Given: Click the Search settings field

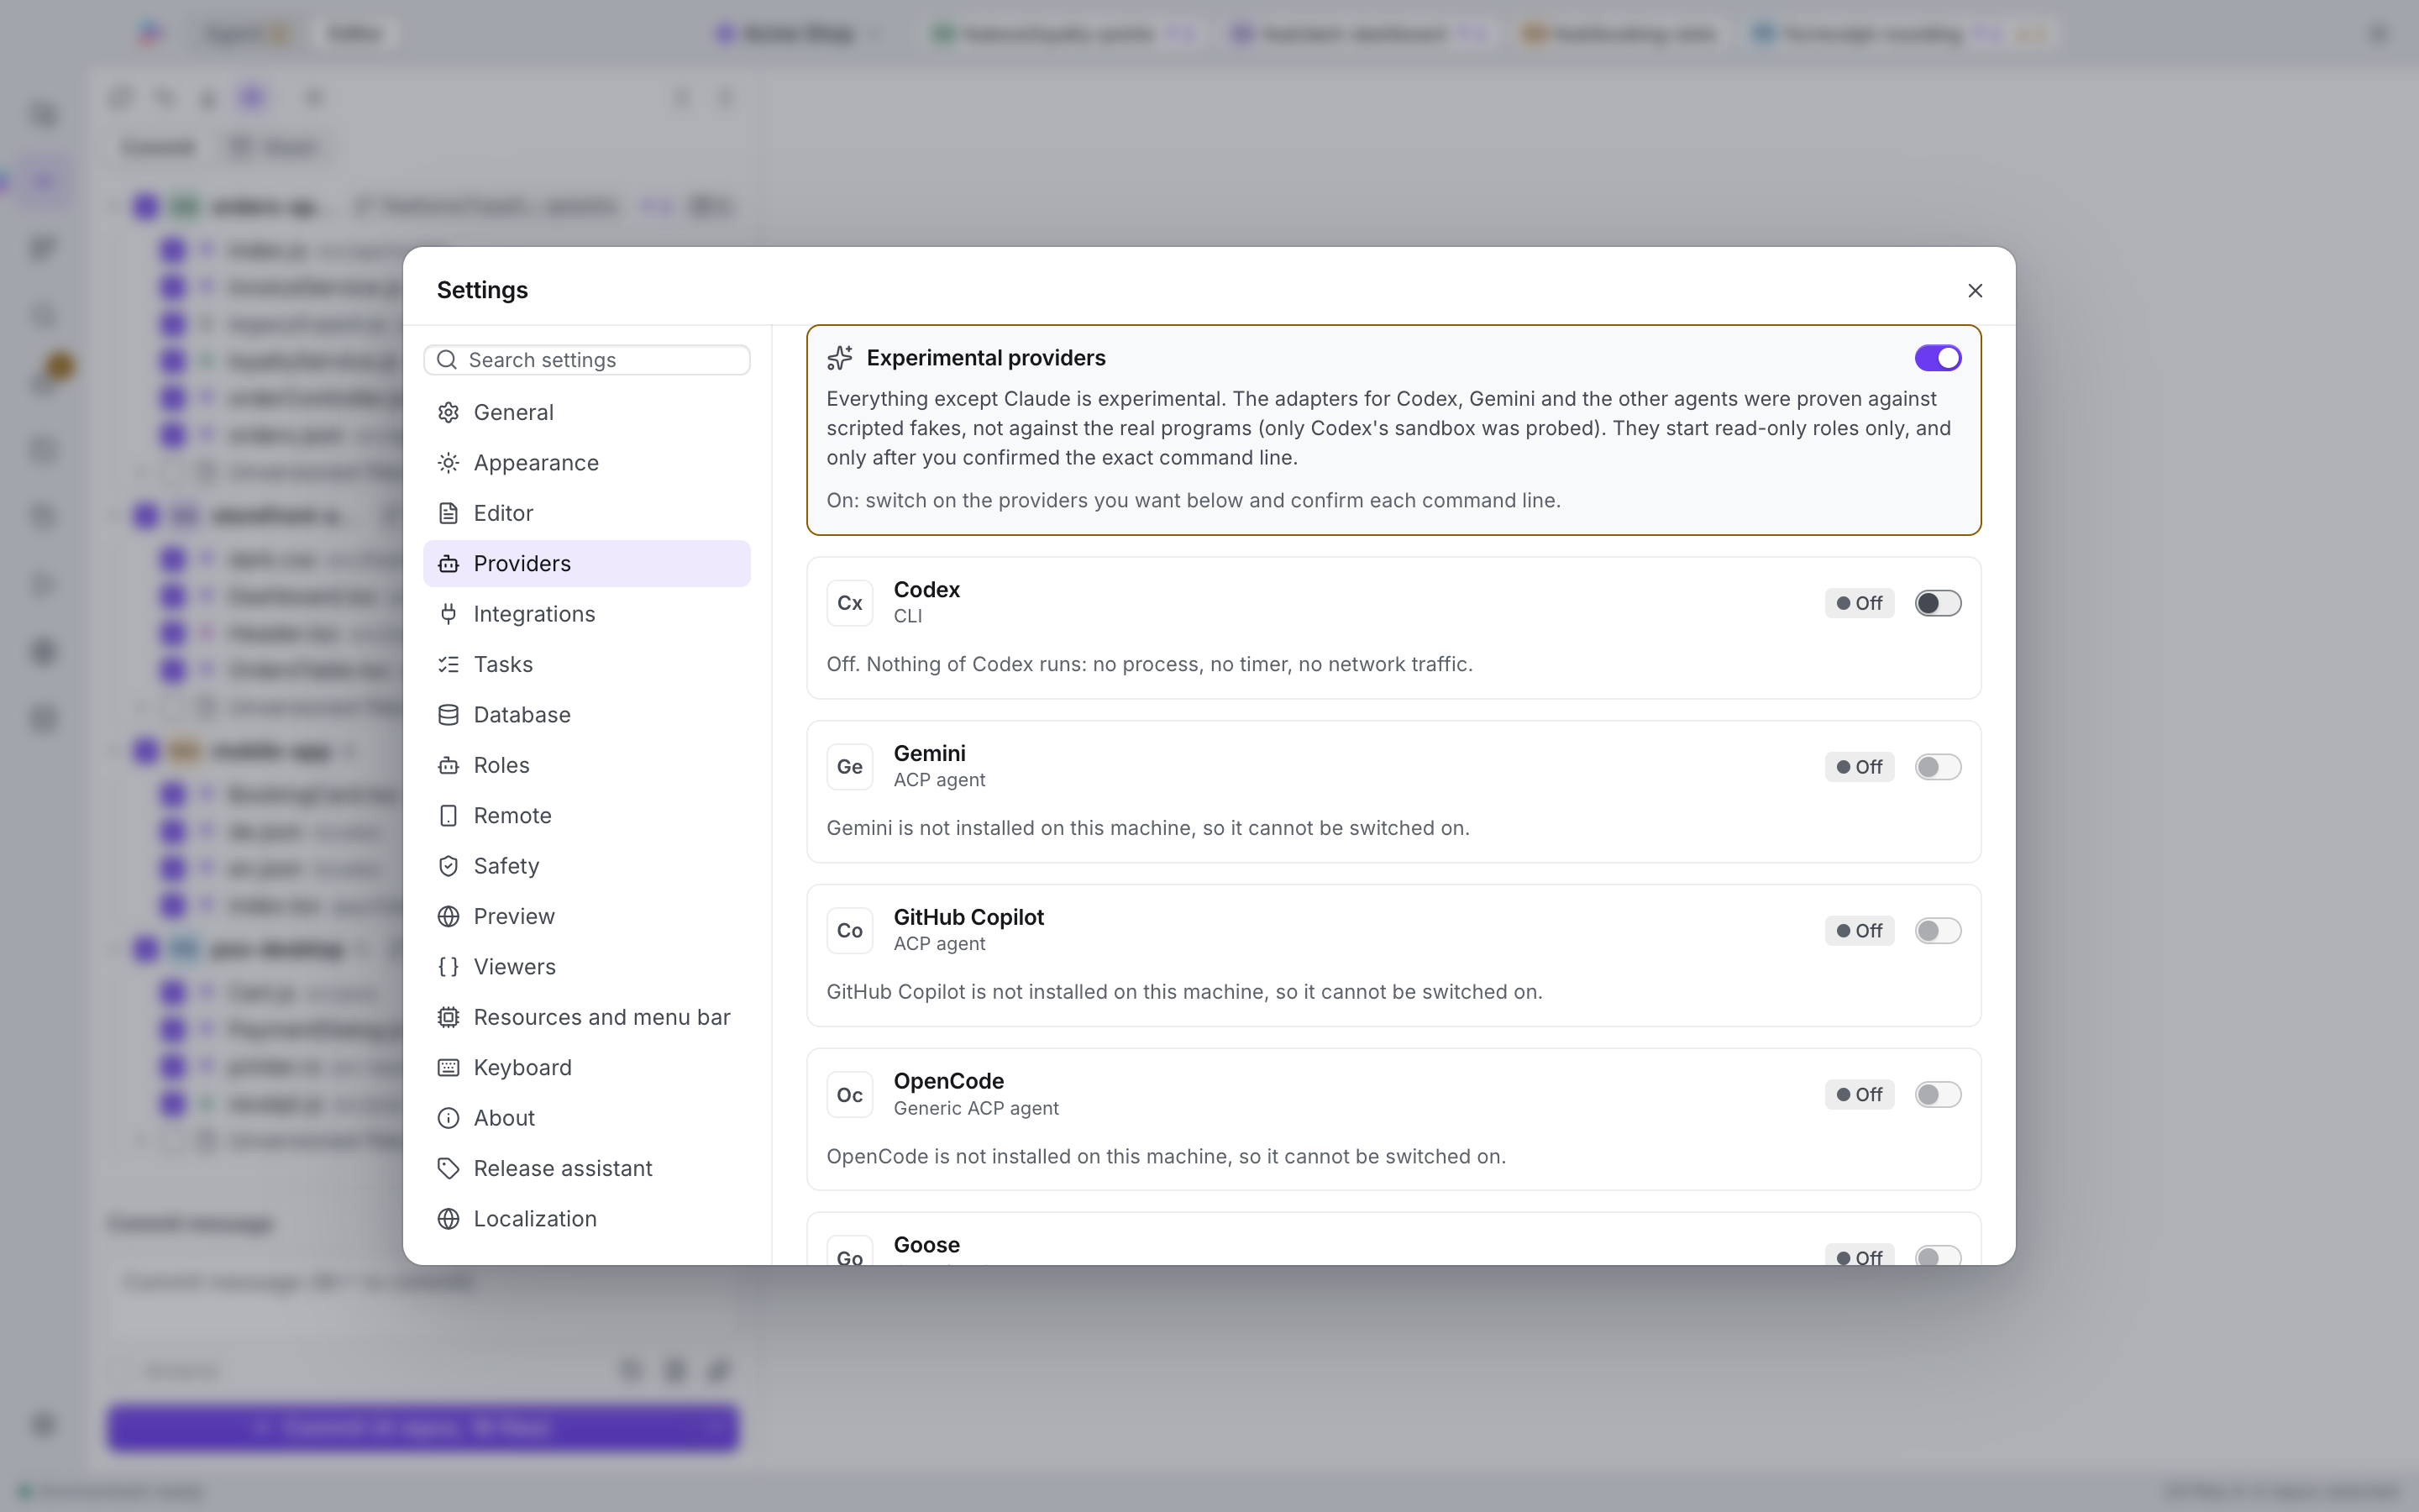Looking at the screenshot, I should click(x=587, y=360).
